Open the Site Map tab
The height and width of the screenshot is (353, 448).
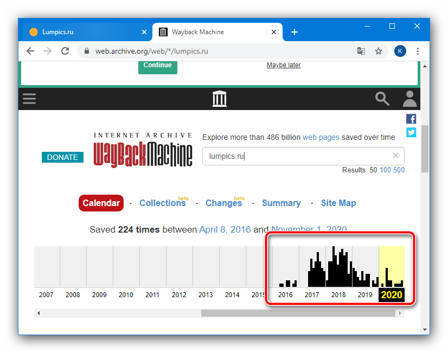(x=338, y=203)
